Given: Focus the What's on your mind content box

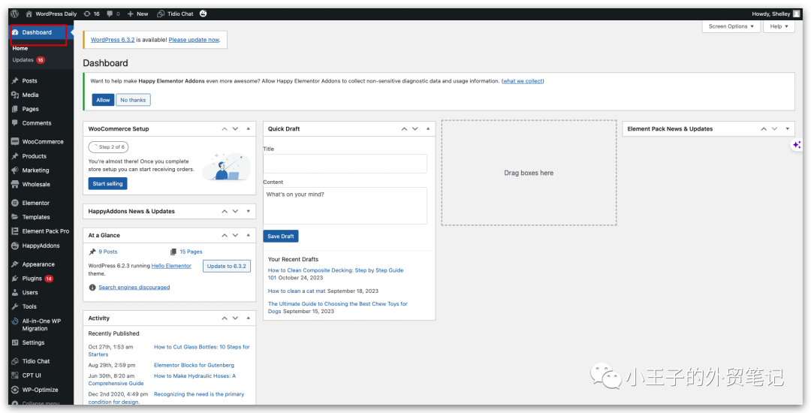Looking at the screenshot, I should [x=345, y=206].
